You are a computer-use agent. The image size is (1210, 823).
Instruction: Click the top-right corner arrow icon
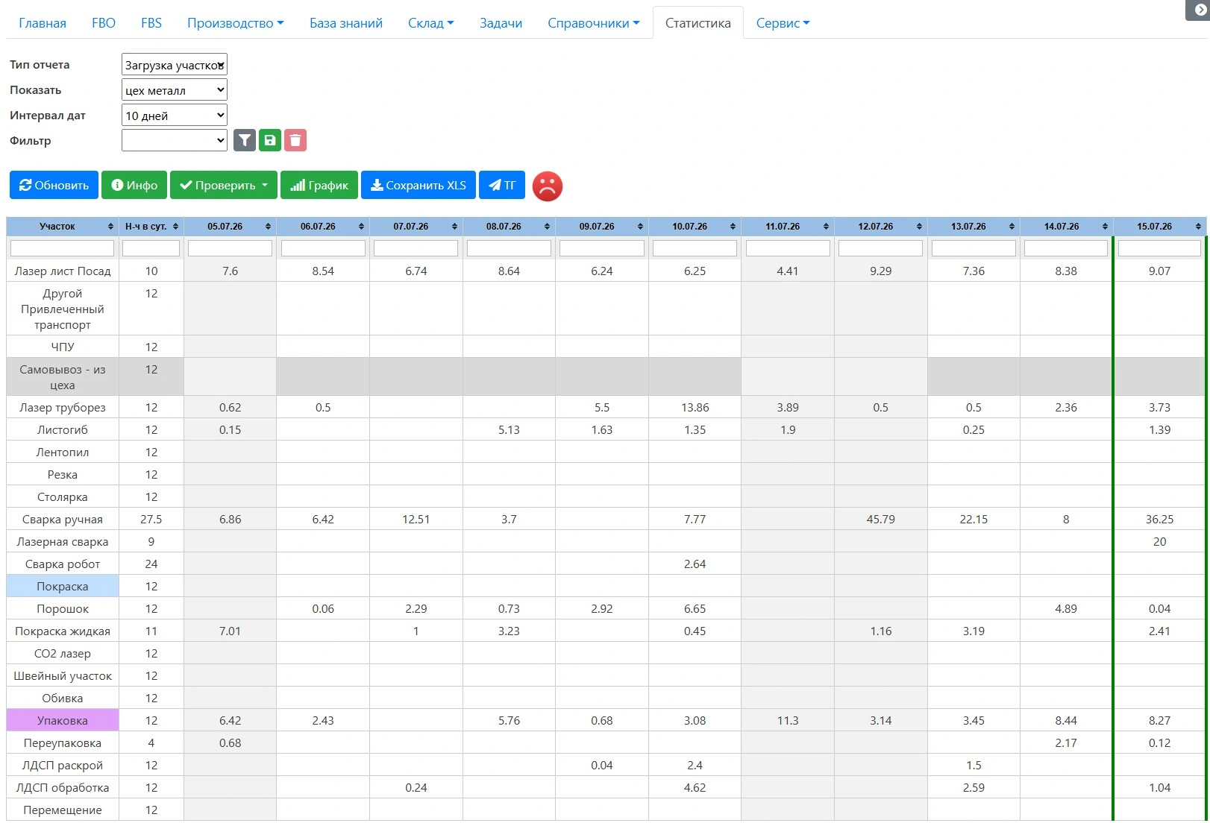coord(1200,10)
